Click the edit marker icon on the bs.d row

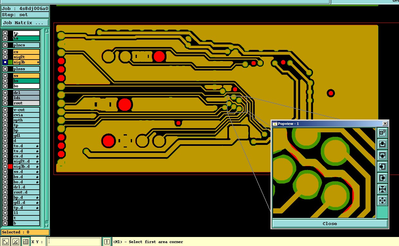coord(37,177)
